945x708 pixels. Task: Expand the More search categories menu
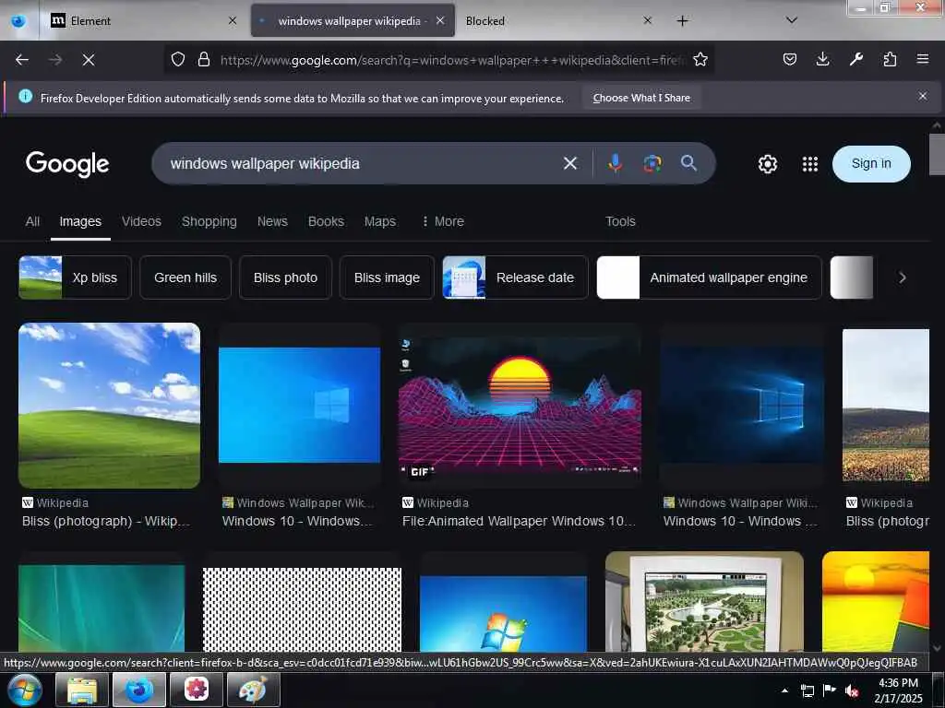(443, 221)
